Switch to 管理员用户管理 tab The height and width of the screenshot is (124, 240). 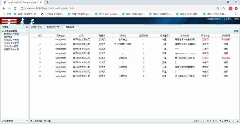point(53,27)
